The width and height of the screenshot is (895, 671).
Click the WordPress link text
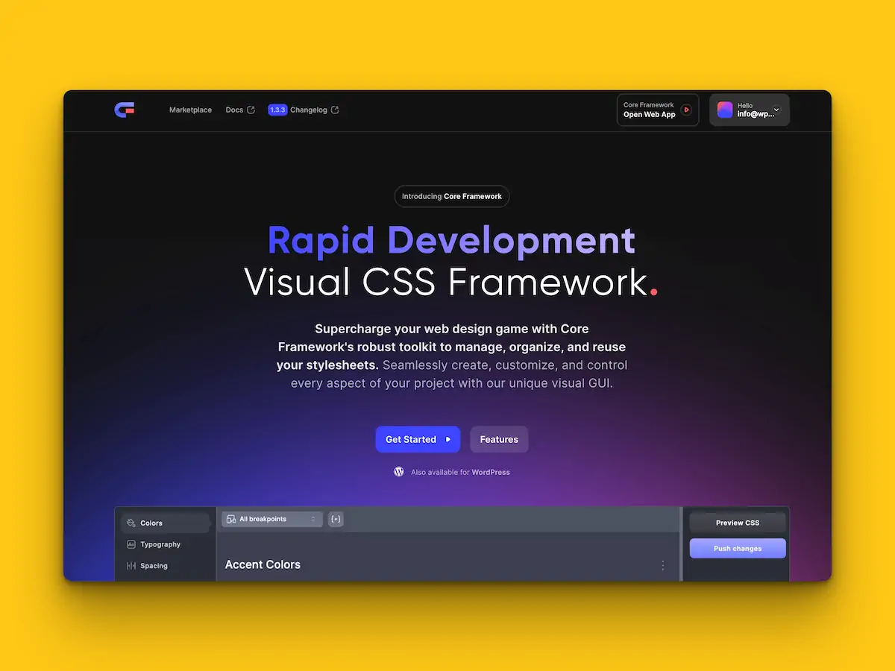[491, 472]
